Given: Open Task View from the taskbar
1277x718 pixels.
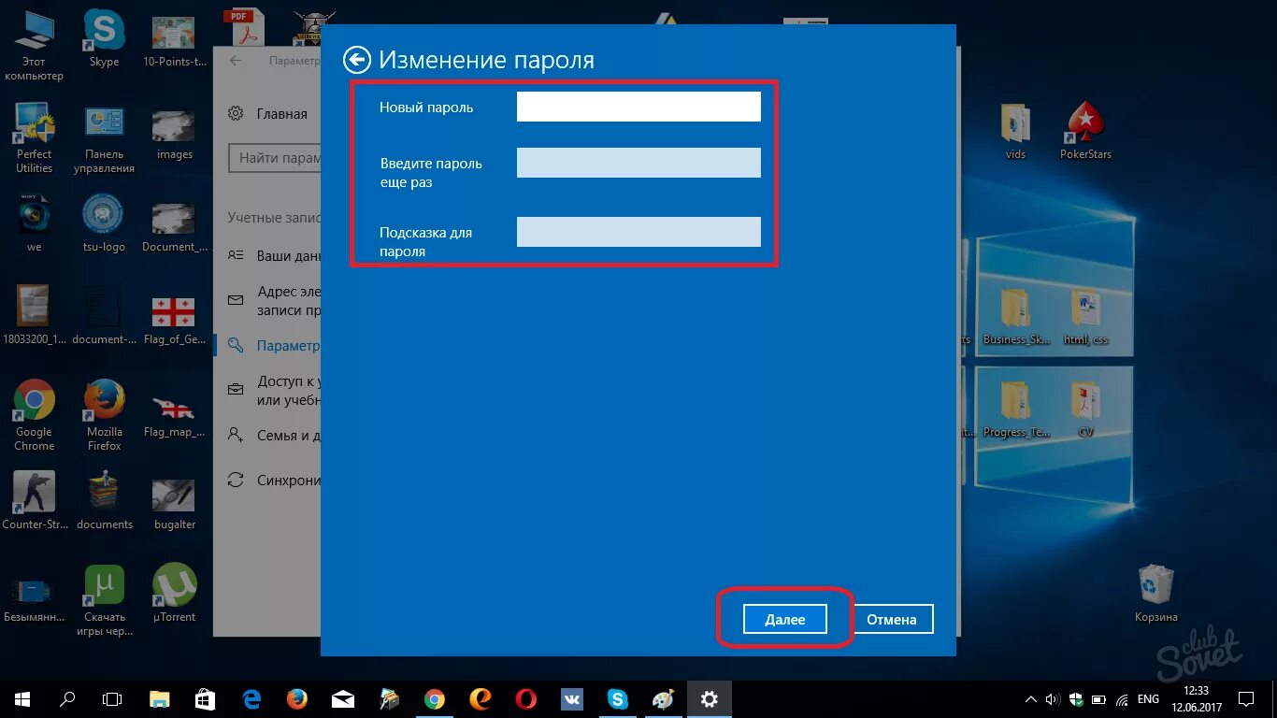Looking at the screenshot, I should (x=112, y=698).
